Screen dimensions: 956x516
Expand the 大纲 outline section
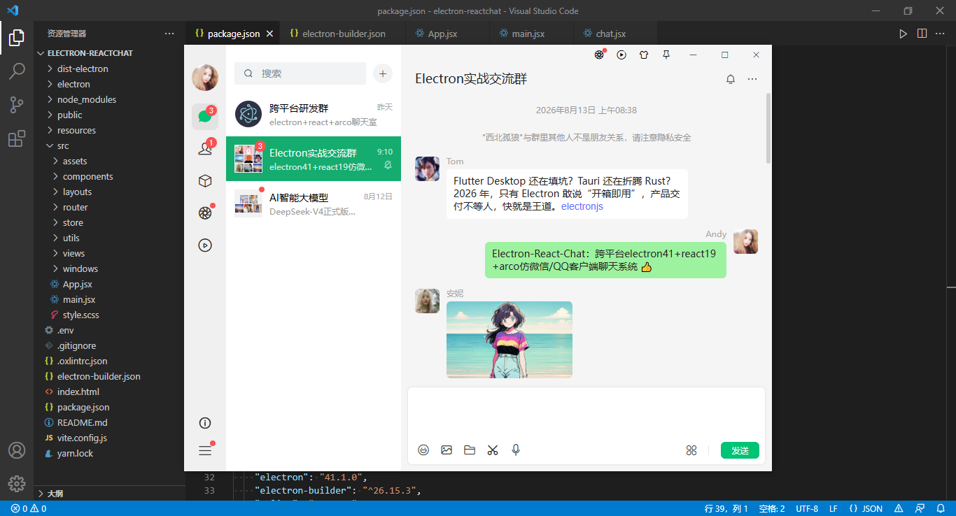click(109, 493)
